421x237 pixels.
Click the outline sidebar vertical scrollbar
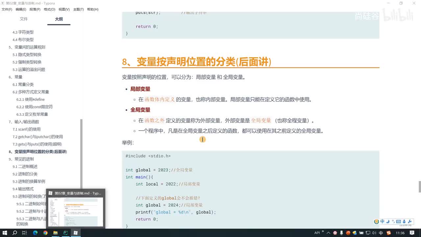click(x=81, y=153)
